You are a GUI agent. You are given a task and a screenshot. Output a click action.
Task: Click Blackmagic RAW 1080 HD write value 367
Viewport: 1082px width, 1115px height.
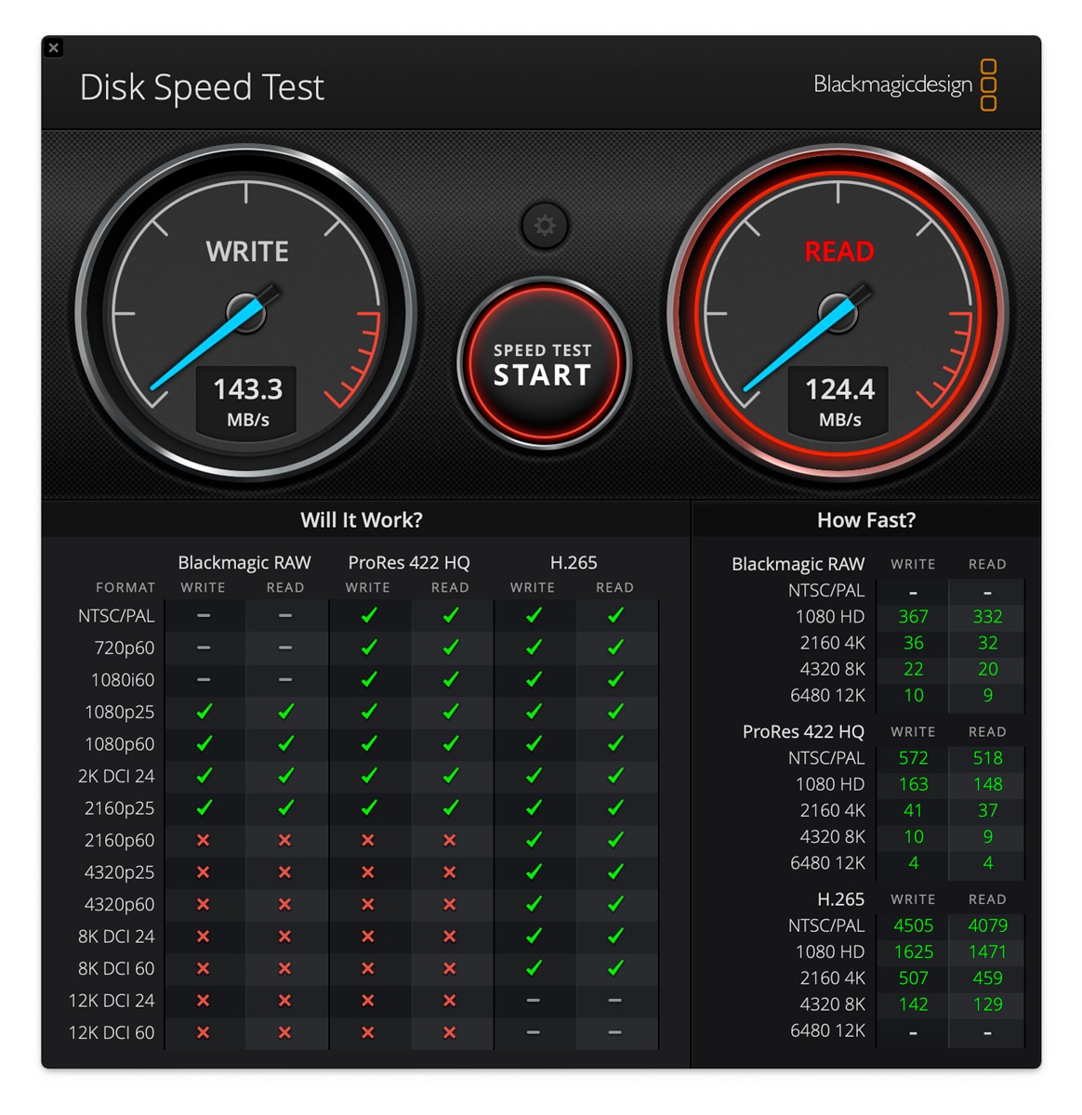[913, 617]
